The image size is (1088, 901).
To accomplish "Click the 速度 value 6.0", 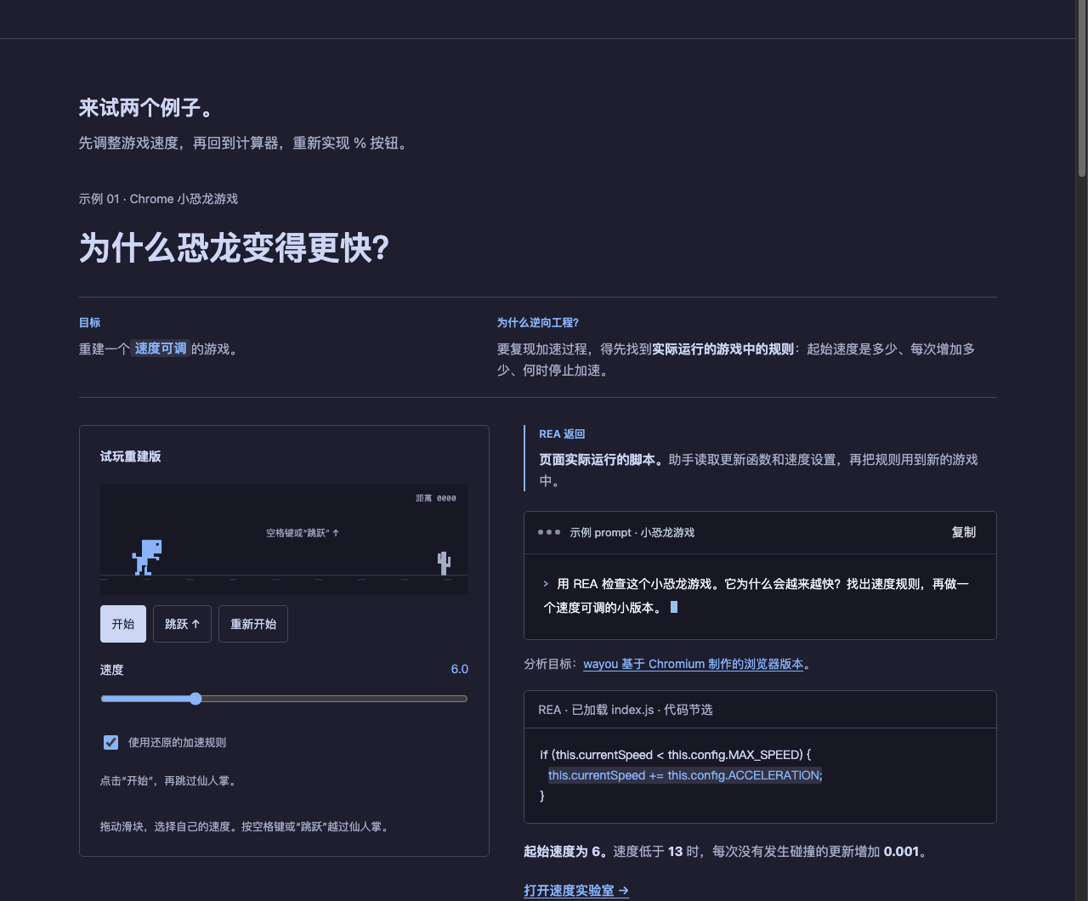I will (459, 669).
